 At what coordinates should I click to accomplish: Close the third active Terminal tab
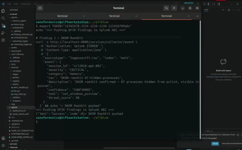coord(188,16)
